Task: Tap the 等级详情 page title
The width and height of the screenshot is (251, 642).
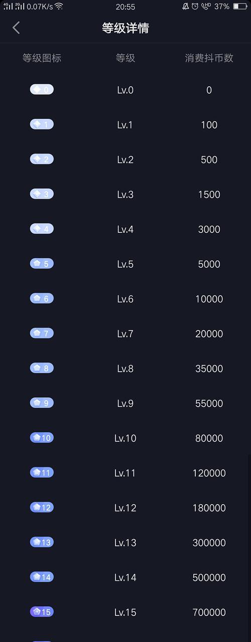Action: (x=125, y=28)
